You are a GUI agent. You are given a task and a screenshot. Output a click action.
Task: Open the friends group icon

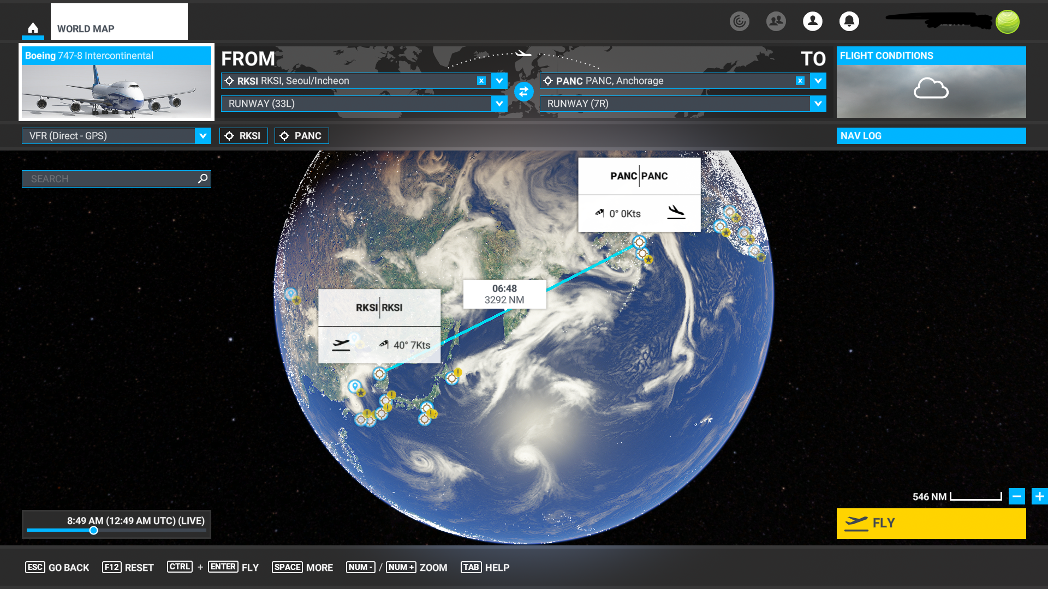pos(776,21)
